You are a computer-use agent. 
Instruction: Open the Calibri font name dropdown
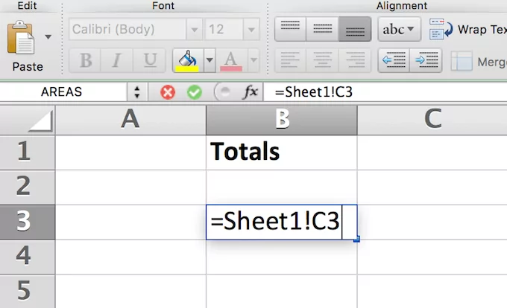click(x=194, y=31)
